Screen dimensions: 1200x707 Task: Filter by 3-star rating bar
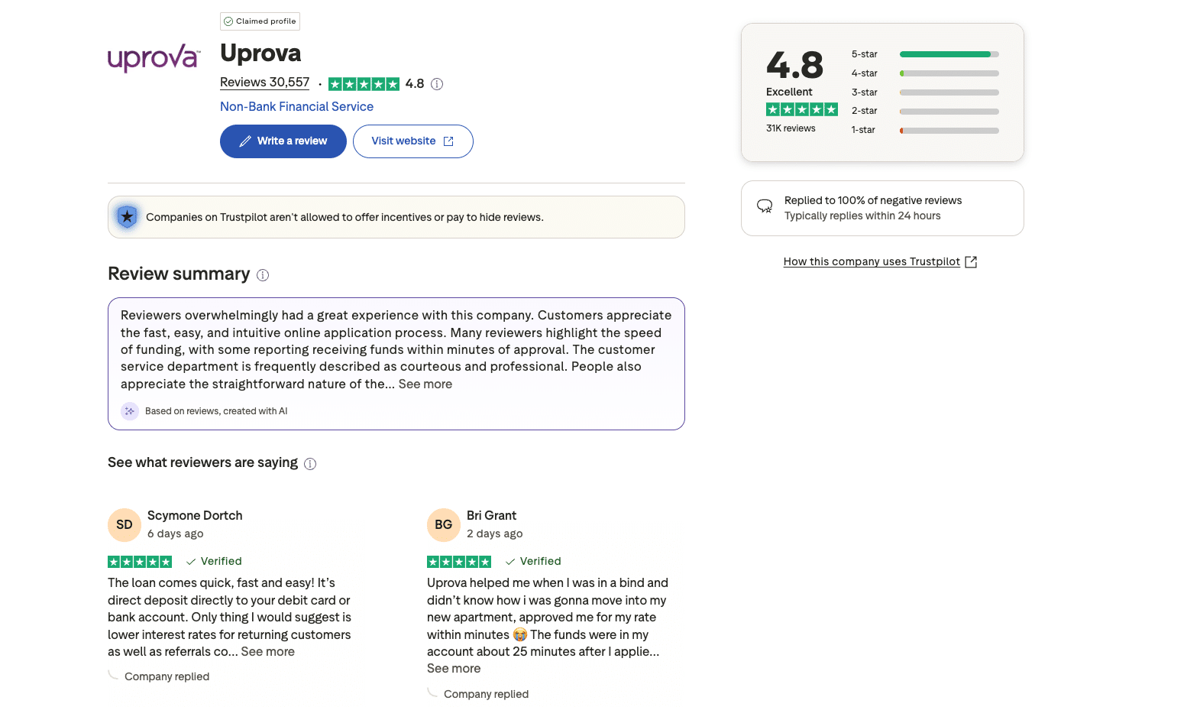pos(949,92)
